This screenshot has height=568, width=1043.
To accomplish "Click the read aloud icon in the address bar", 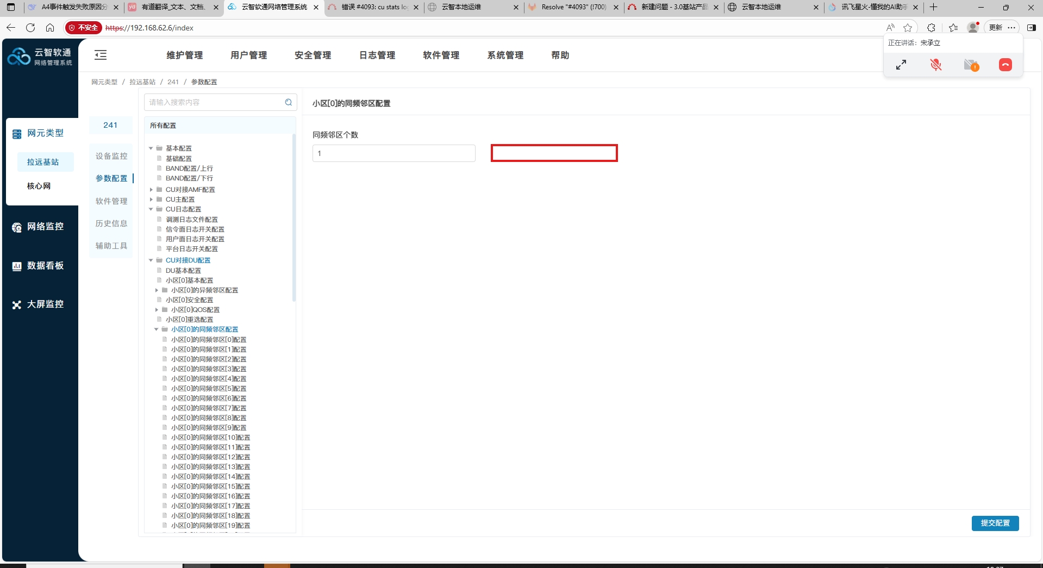I will (x=890, y=28).
